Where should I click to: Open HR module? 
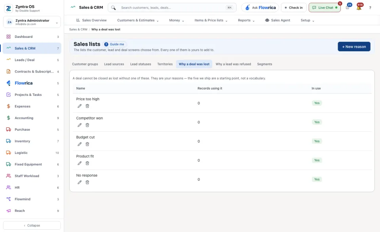coord(32,187)
